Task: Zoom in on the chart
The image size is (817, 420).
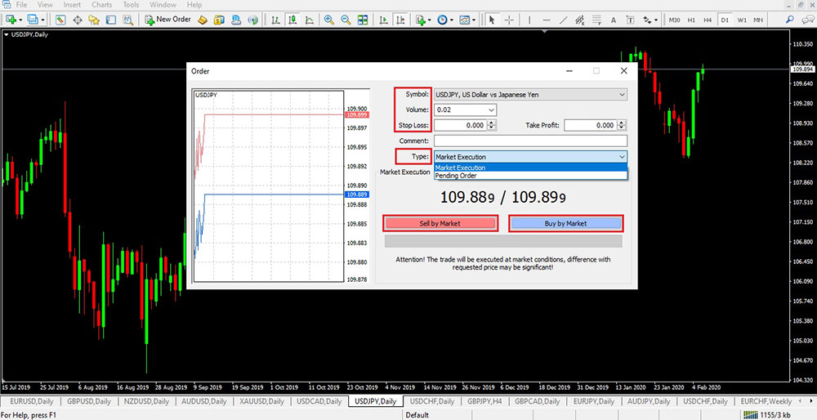Action: click(328, 20)
